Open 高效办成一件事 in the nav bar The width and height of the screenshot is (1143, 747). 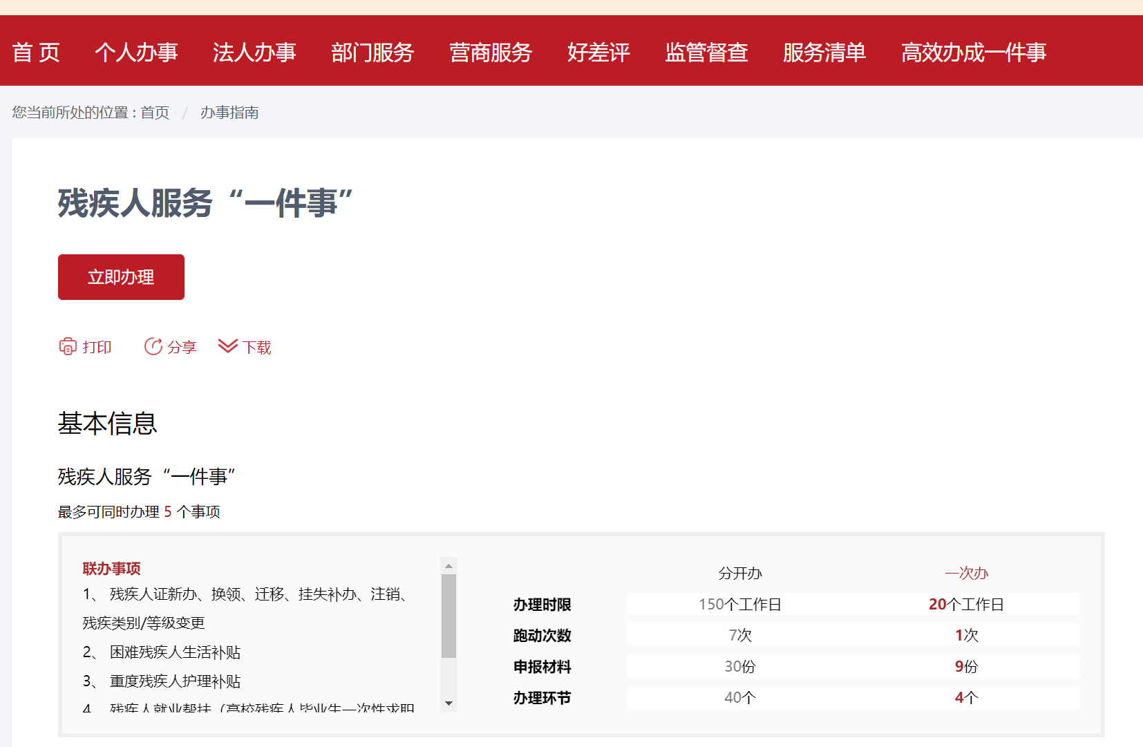click(974, 53)
